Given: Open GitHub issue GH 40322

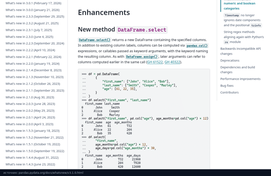Looking at the screenshot, I should [x=172, y=62].
